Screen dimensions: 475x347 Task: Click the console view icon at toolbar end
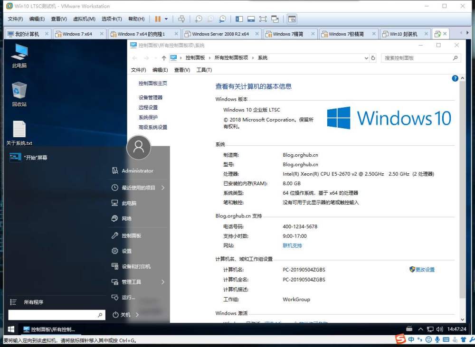click(292, 19)
